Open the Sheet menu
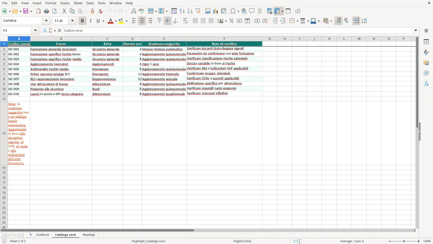Viewport: 433px width, 244px height. click(x=78, y=3)
